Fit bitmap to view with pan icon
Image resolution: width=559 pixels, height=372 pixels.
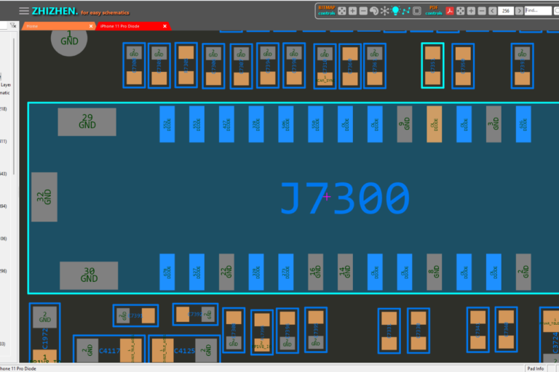click(x=341, y=11)
